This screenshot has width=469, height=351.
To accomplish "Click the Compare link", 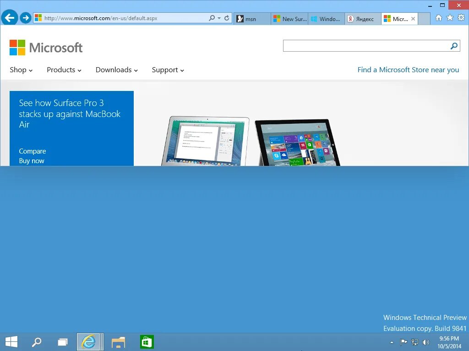I will pyautogui.click(x=33, y=151).
